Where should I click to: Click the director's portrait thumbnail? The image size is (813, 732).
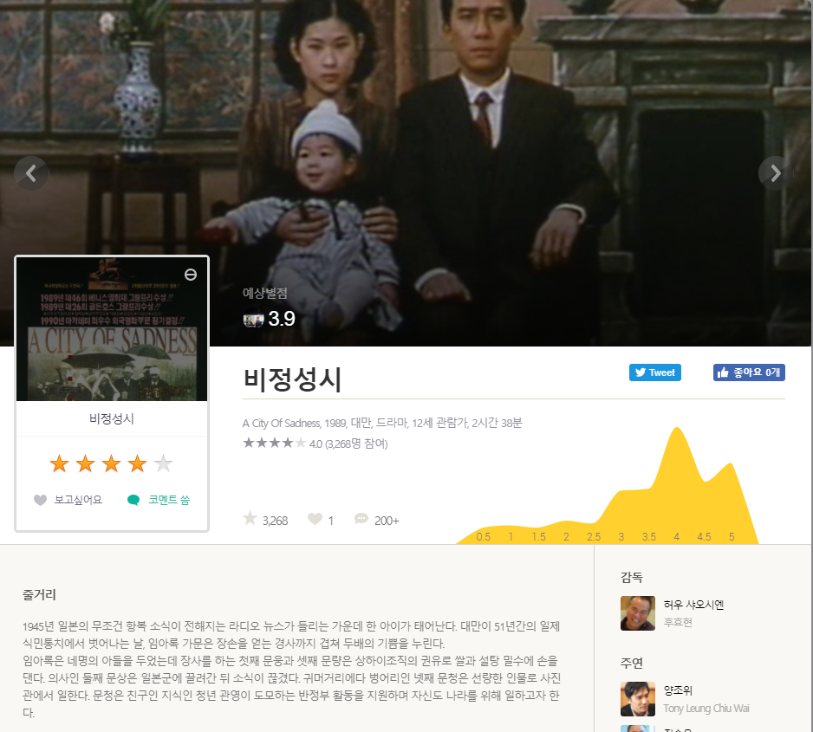point(638,613)
